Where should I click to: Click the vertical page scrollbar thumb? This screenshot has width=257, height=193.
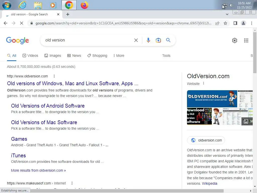click(x=254, y=53)
